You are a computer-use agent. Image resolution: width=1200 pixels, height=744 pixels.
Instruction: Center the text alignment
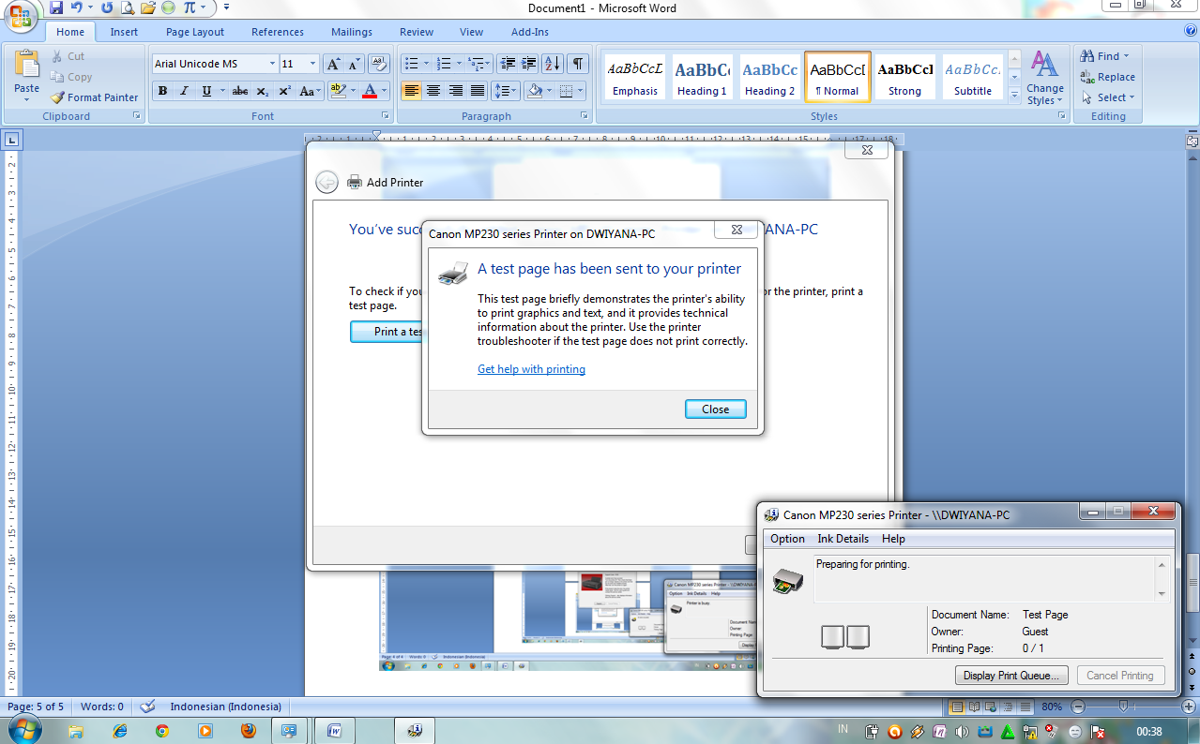433,91
